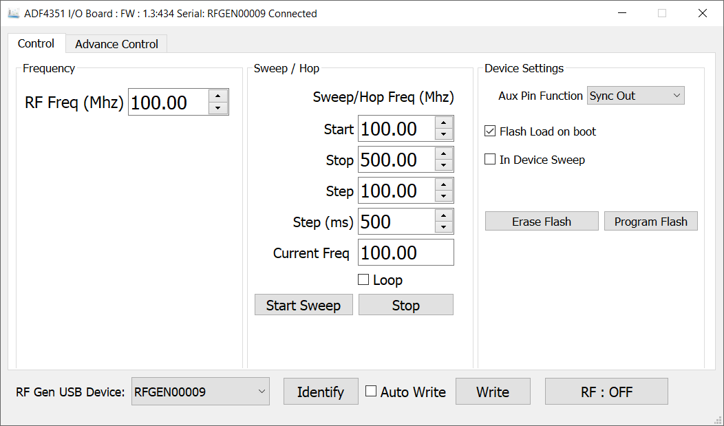Click the application icon in title bar
The image size is (724, 426).
pos(13,13)
